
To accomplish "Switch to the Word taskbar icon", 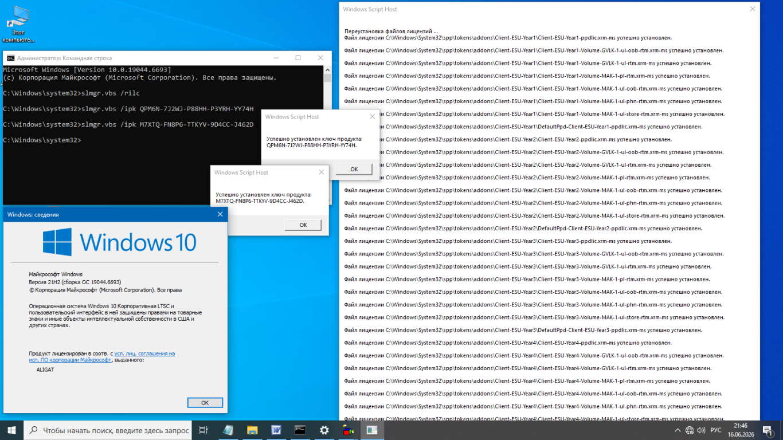I will tap(276, 430).
